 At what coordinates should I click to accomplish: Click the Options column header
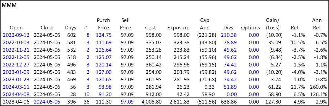pyautogui.click(x=250, y=28)
